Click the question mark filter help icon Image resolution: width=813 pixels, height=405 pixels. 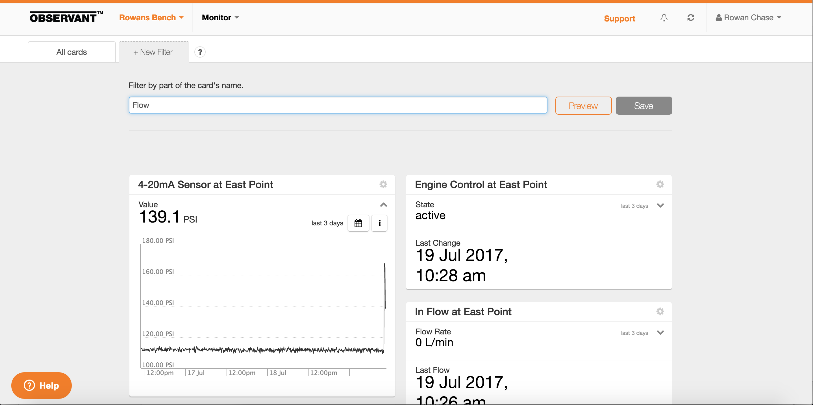coord(200,52)
